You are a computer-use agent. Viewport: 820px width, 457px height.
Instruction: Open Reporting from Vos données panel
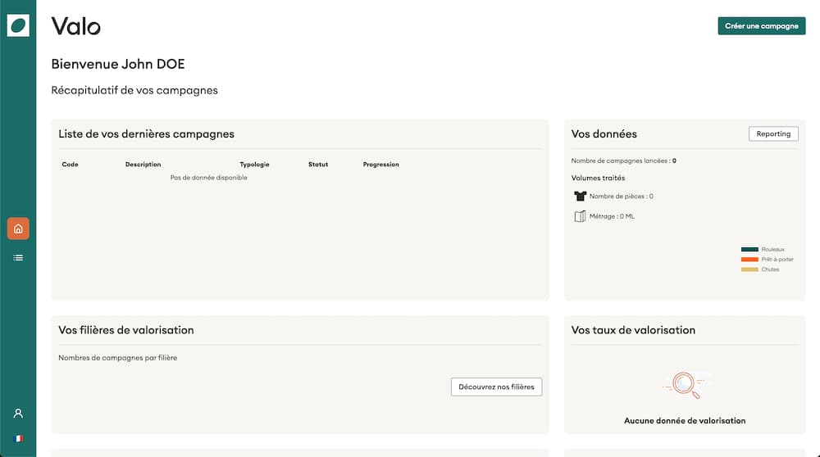click(773, 133)
